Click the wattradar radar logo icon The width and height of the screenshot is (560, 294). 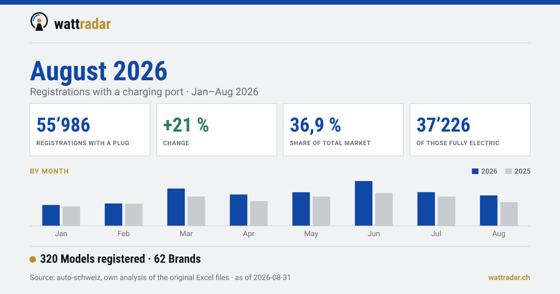[39, 22]
